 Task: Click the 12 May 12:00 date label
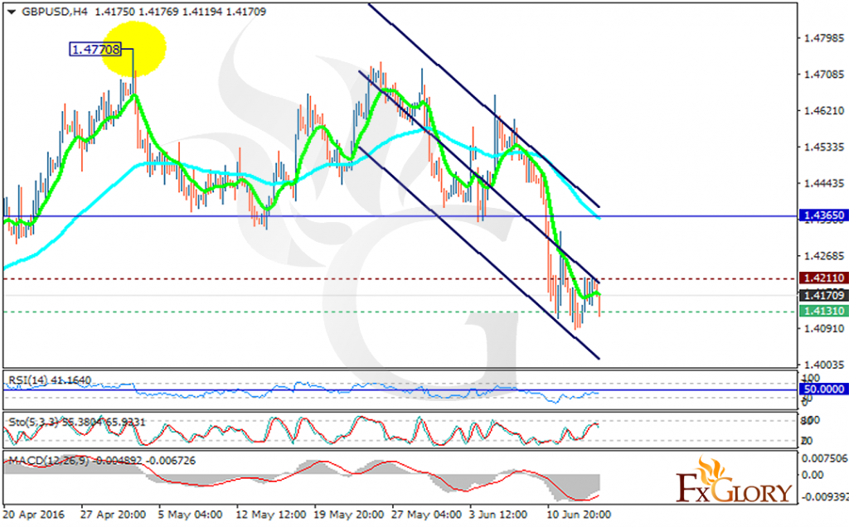click(271, 514)
